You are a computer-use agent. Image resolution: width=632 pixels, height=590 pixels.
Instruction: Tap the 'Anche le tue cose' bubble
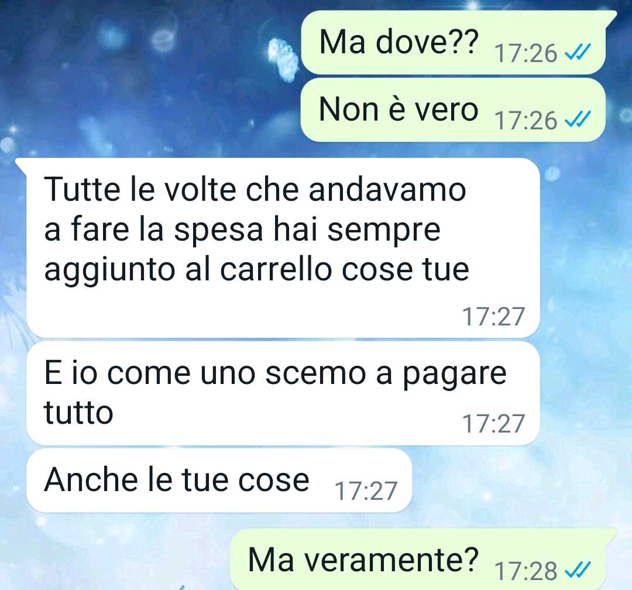pyautogui.click(x=219, y=481)
